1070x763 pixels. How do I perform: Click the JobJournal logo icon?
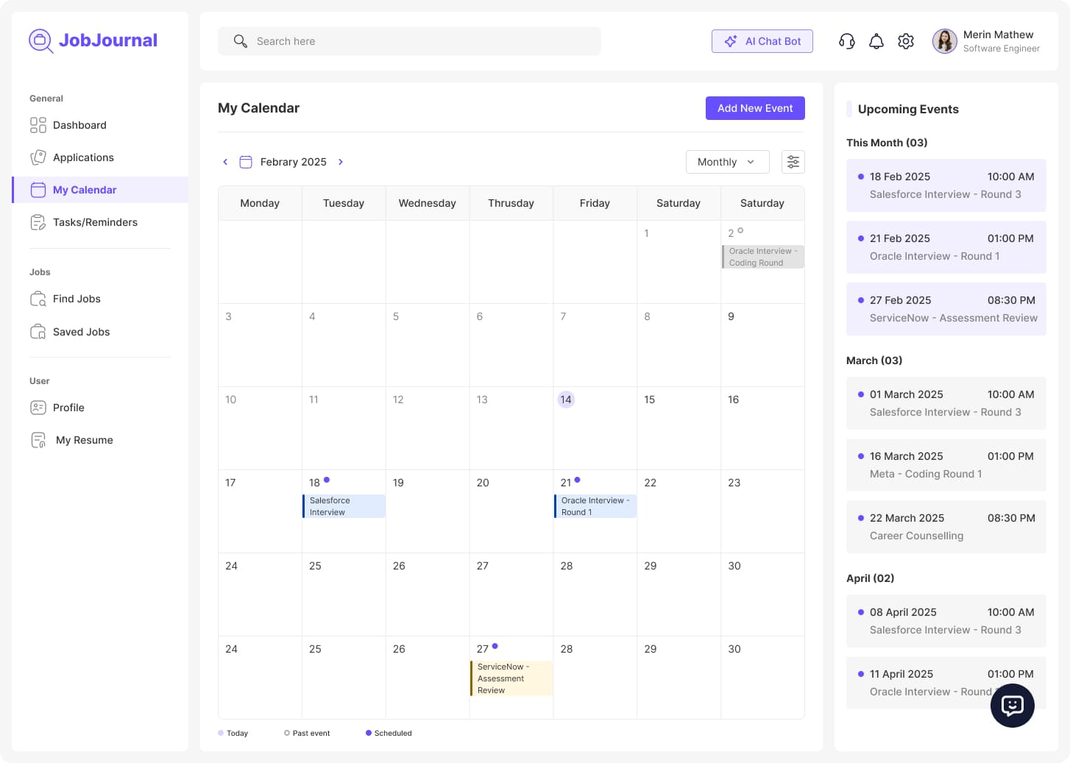40,40
